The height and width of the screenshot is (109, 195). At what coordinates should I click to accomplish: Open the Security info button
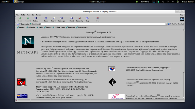[x=79, y=19]
